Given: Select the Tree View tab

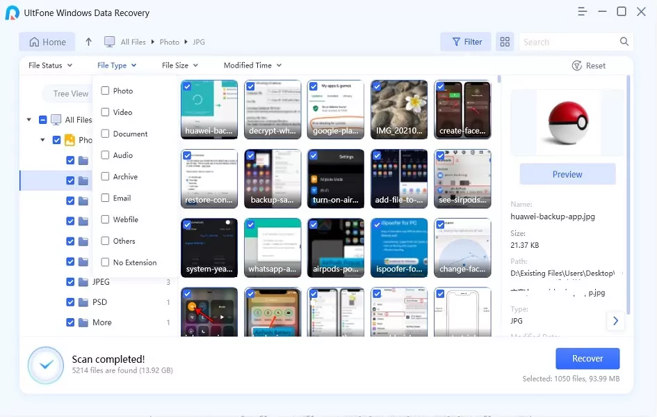Looking at the screenshot, I should [71, 93].
